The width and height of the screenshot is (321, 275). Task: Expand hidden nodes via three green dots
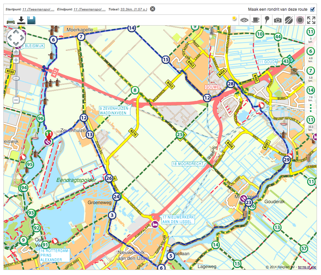[311, 108]
